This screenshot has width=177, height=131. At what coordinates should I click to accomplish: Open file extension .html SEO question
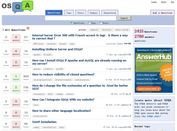[80, 87]
